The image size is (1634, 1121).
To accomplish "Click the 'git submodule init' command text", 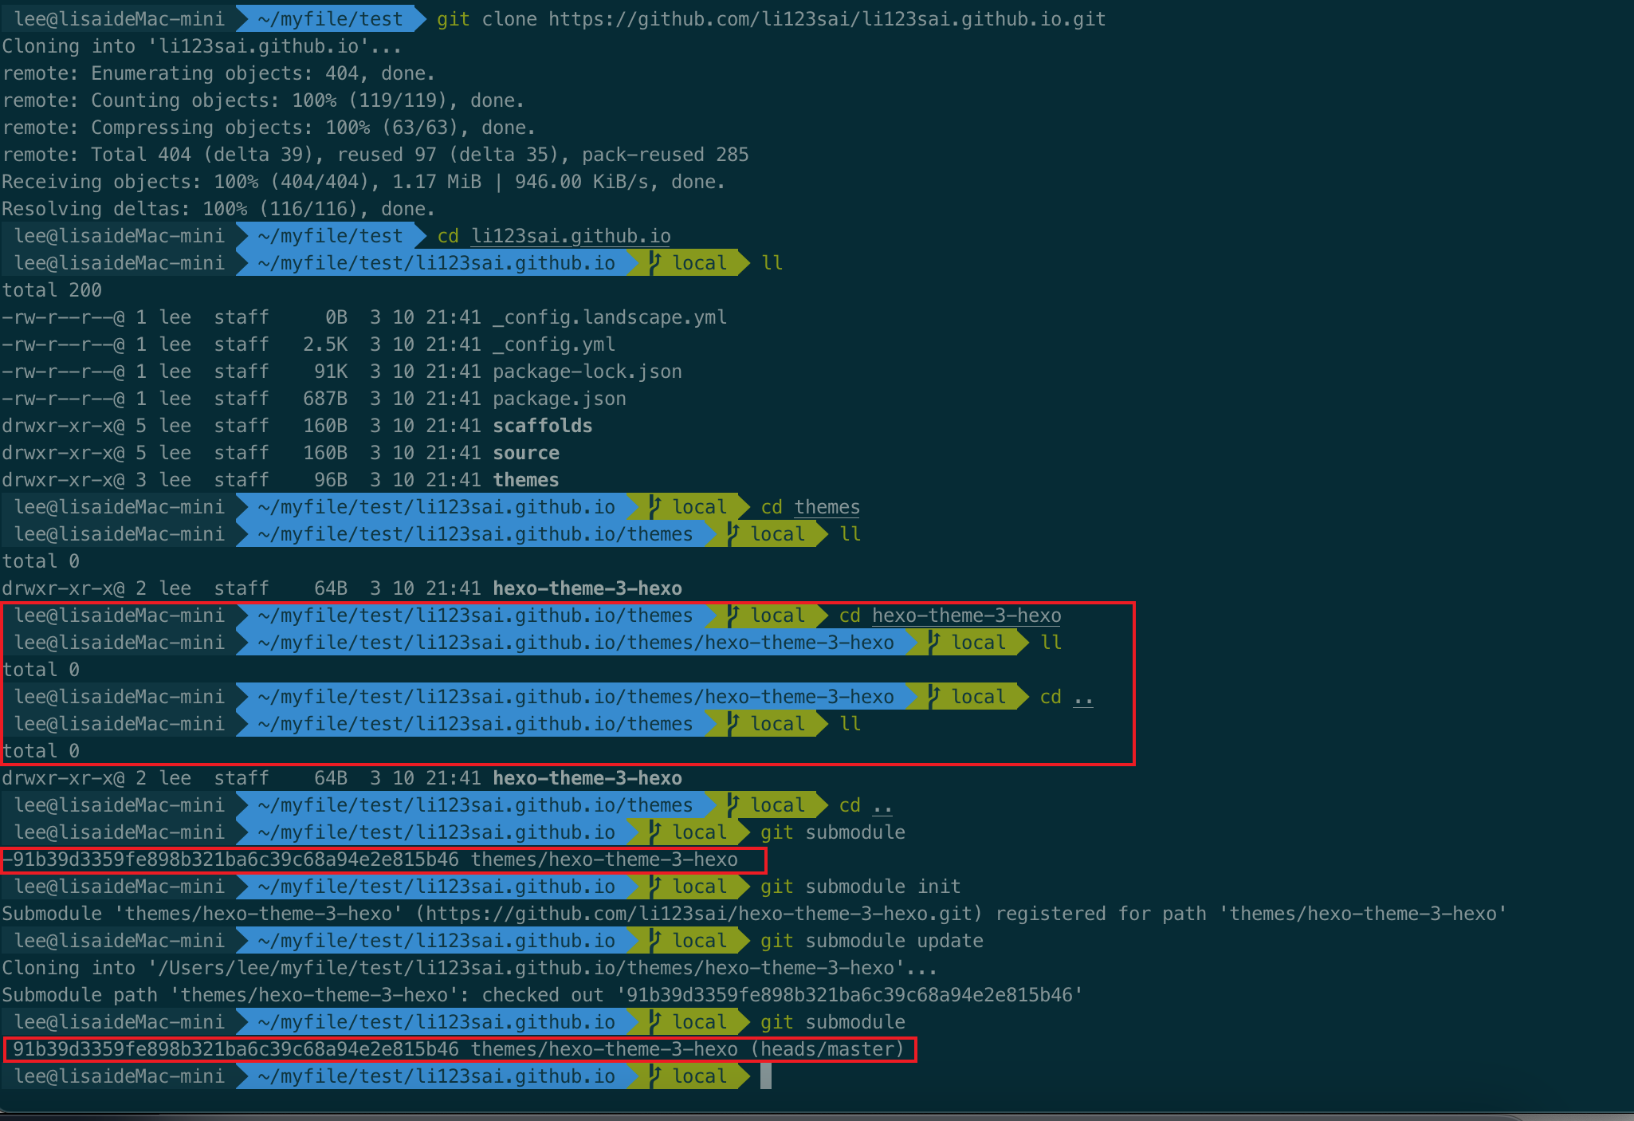I will (860, 886).
